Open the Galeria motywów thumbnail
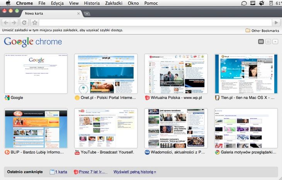The width and height of the screenshot is (282, 180). point(246,128)
